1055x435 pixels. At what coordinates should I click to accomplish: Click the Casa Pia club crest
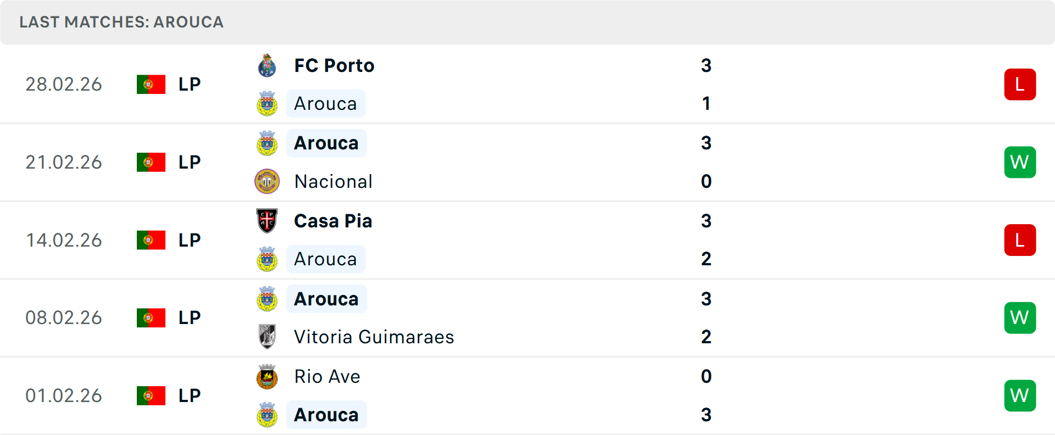pos(267,221)
